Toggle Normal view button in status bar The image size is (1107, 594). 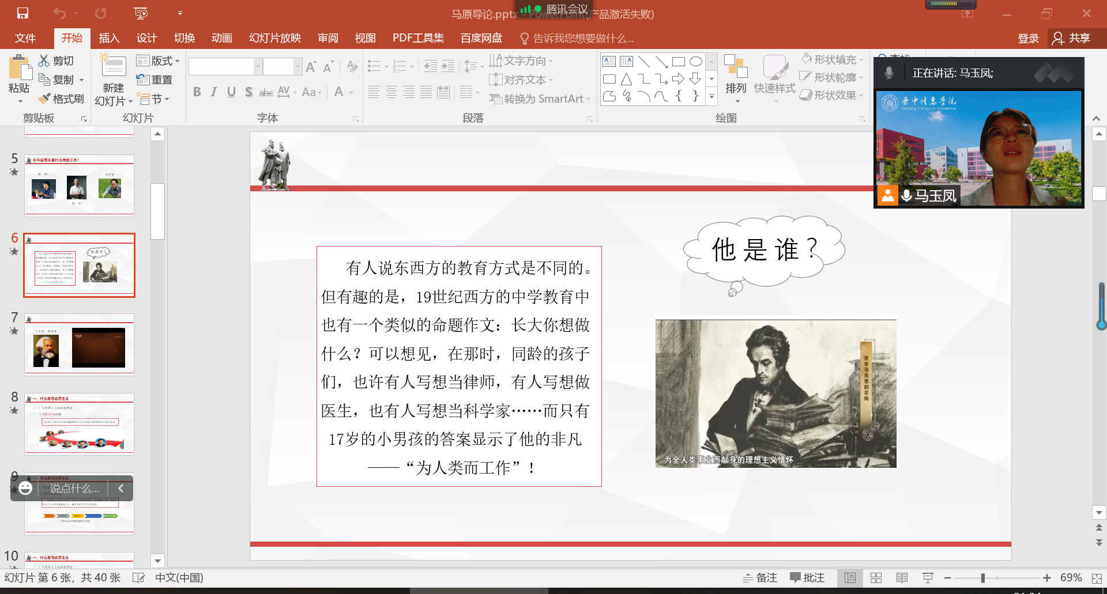(850, 577)
